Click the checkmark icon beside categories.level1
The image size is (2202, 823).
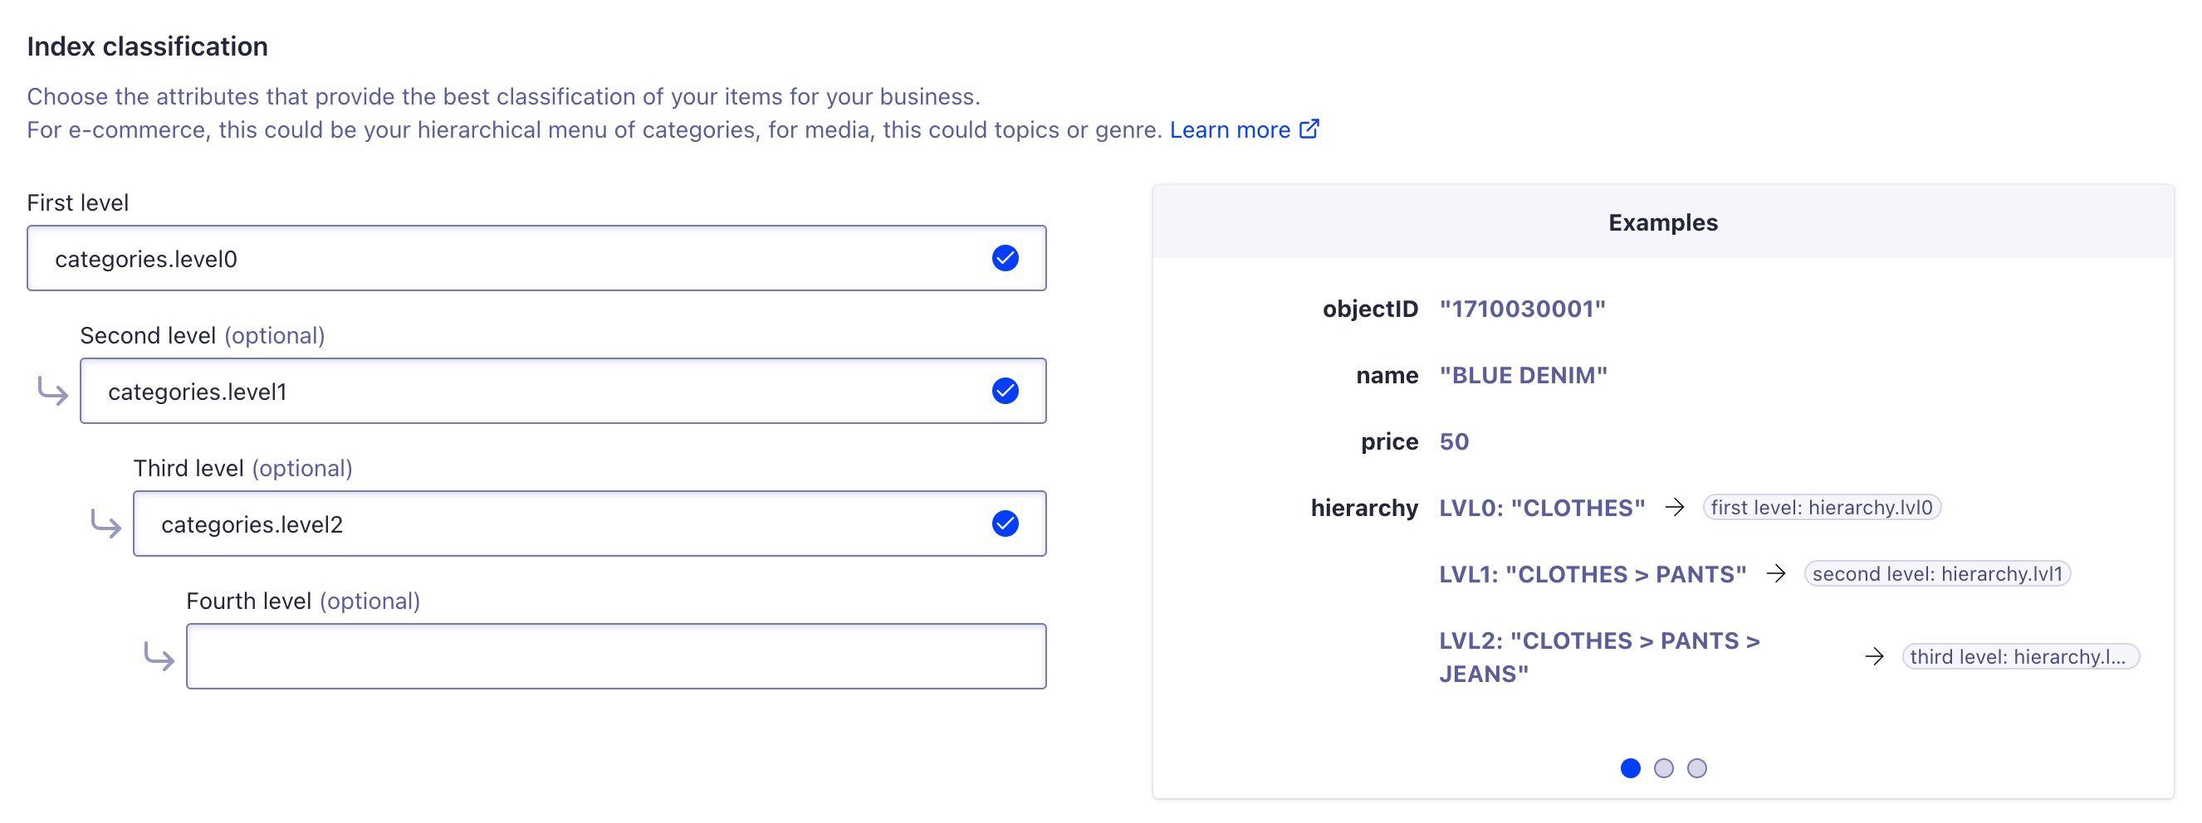click(1006, 391)
